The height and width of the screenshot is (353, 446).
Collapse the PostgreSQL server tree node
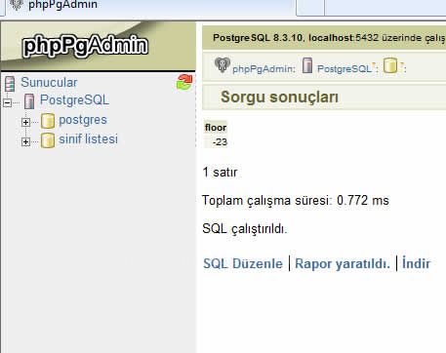tap(7, 103)
